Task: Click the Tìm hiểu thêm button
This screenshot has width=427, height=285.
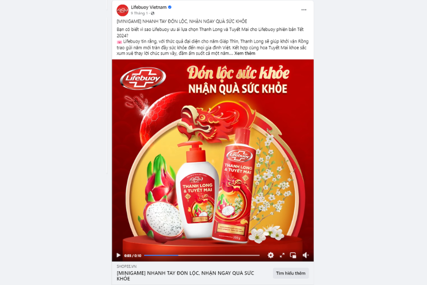Action: [x=290, y=273]
